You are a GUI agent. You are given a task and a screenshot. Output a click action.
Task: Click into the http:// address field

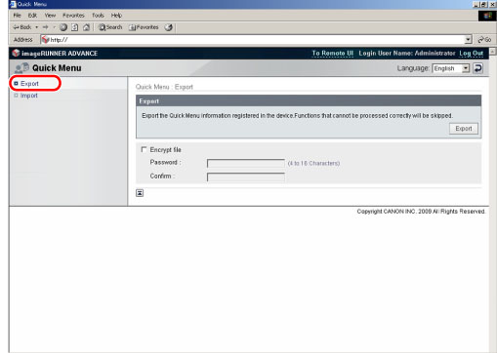[256, 40]
